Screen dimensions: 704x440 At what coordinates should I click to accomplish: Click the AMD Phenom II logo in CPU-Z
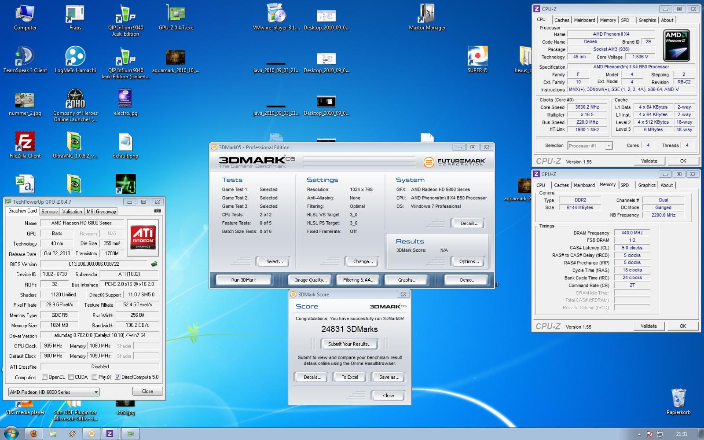(676, 46)
